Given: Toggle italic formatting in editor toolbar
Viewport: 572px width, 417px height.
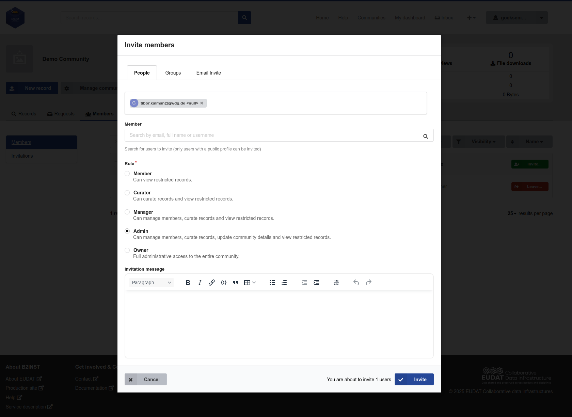Looking at the screenshot, I should (200, 283).
